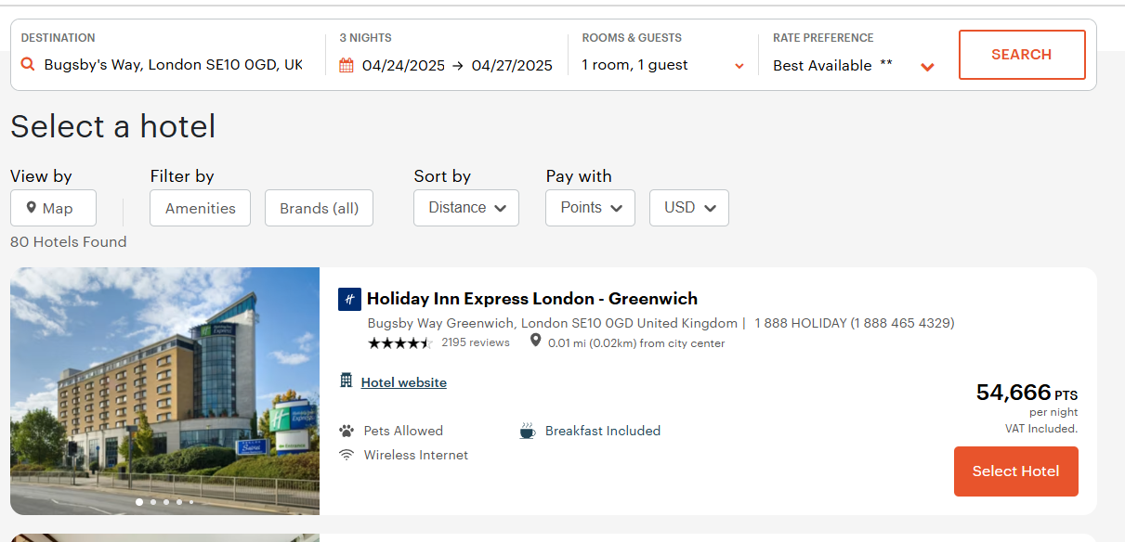Screen dimensions: 1125x542
Task: Click the Breakfast Included coffee cup icon
Action: 527,431
